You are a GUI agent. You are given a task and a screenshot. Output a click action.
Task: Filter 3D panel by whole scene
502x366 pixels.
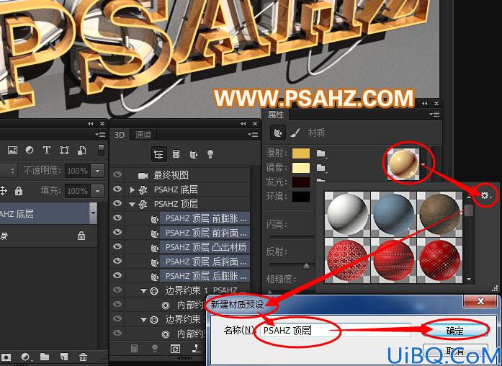point(158,155)
